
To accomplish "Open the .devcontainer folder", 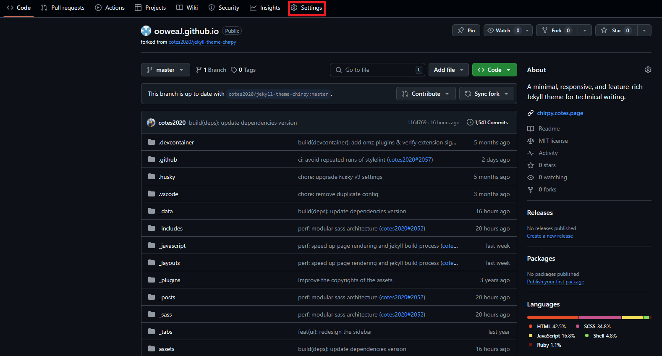I will tap(176, 142).
